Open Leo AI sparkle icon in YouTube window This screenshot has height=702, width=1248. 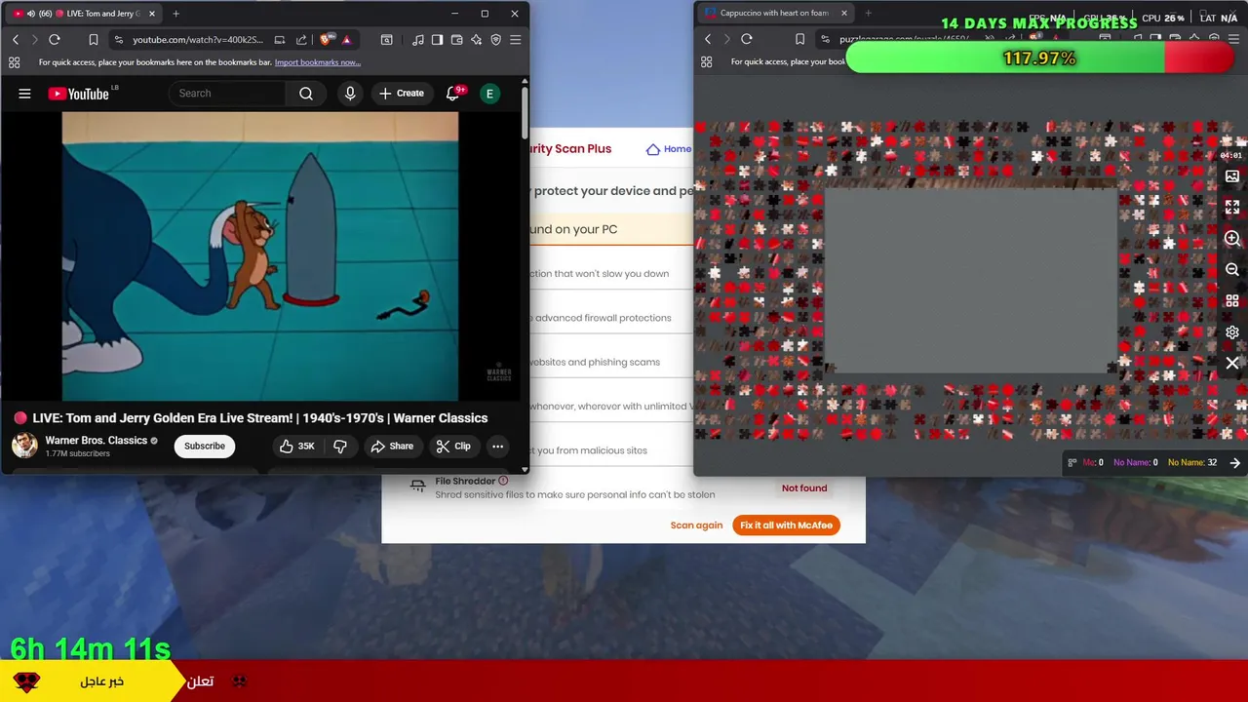476,40
